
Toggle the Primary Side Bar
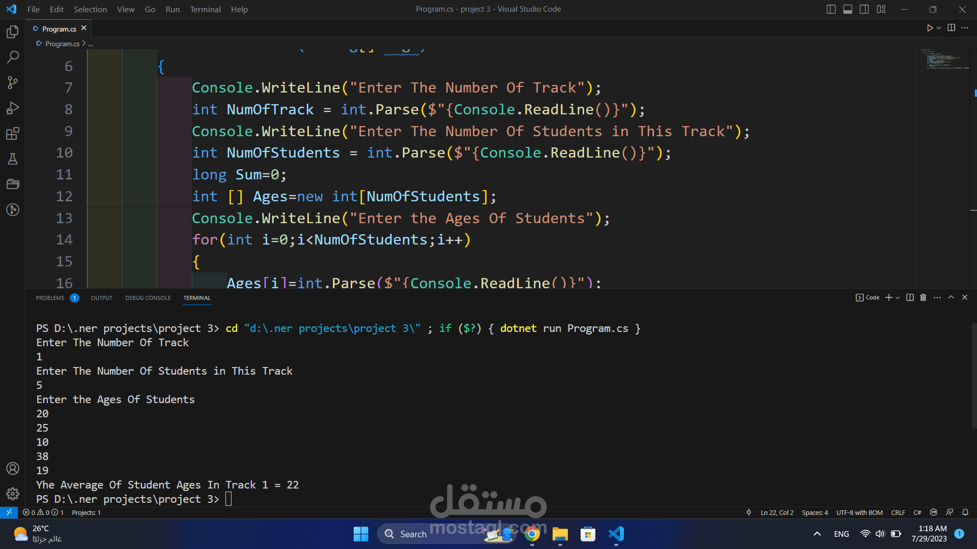(x=831, y=9)
